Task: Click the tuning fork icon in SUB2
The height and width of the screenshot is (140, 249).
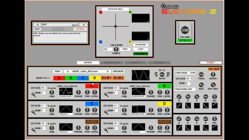Action: 106,130
